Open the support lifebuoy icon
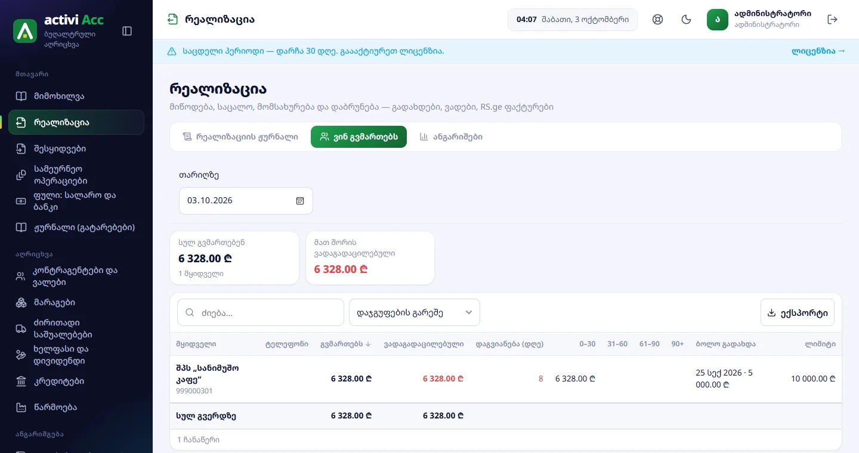 (x=658, y=20)
